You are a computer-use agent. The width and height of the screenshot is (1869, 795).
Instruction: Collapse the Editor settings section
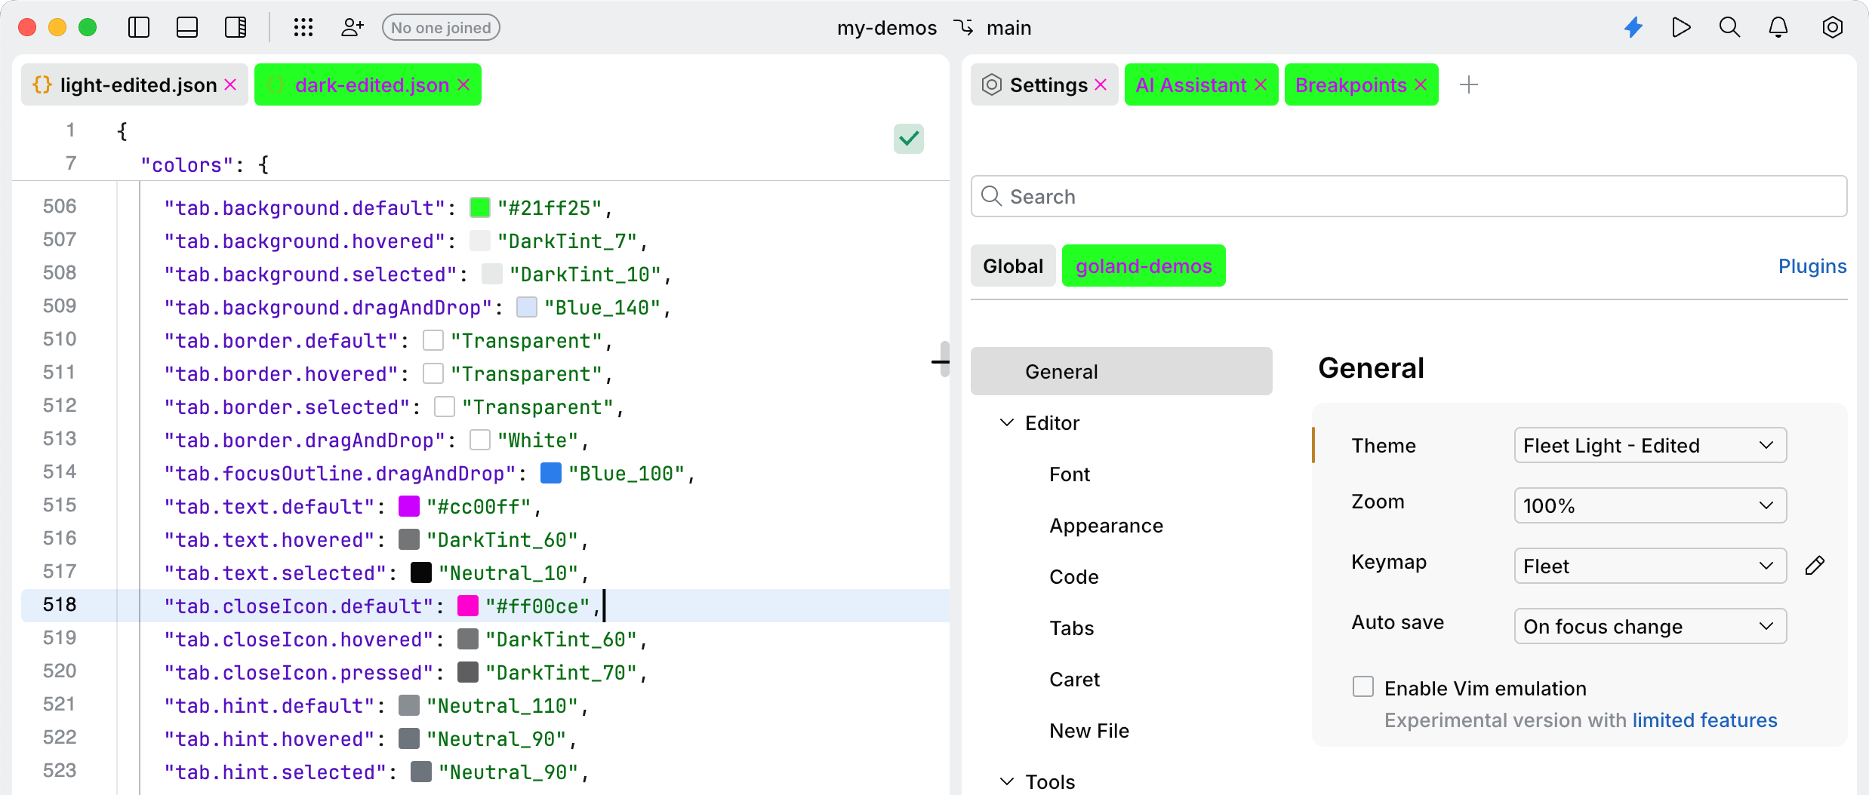[1006, 422]
